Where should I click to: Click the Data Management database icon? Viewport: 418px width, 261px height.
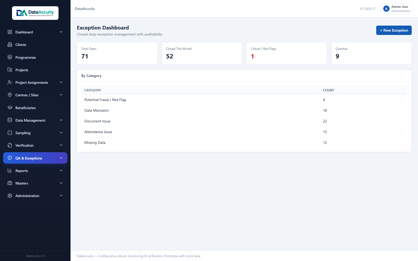pos(10,120)
